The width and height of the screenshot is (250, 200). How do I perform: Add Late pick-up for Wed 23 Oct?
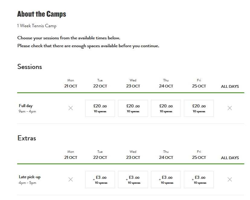coord(133,180)
